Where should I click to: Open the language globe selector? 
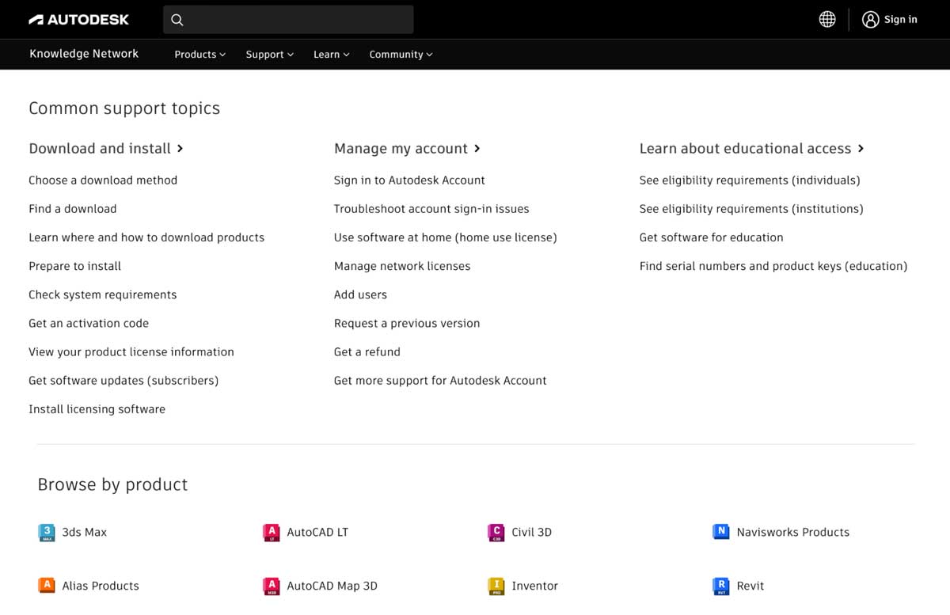point(826,19)
